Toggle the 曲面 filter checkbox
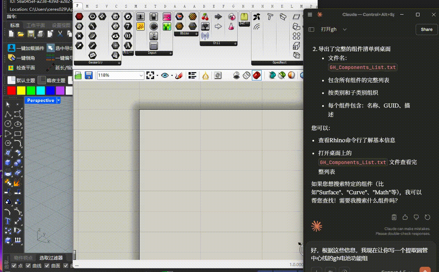Image resolution: width=439 pixels, height=272 pixels. pyautogui.click(x=47, y=266)
